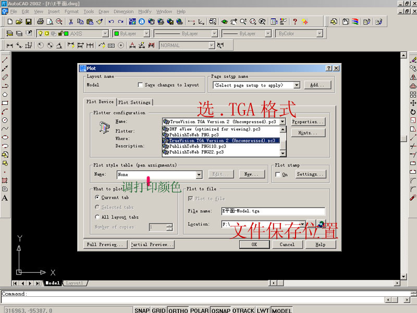Select the Rotate tool in Modify toolbar
Image resolution: width=417 pixels, height=313 pixels.
pyautogui.click(x=413, y=112)
